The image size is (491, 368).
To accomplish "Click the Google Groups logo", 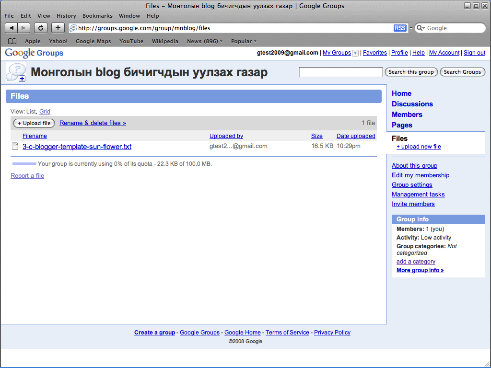I will click(34, 53).
